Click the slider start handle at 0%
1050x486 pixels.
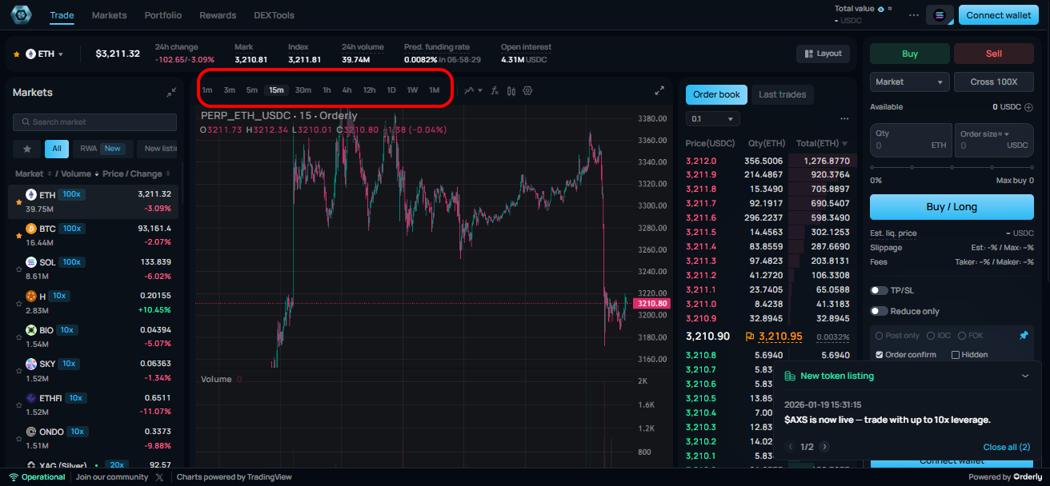pyautogui.click(x=872, y=168)
